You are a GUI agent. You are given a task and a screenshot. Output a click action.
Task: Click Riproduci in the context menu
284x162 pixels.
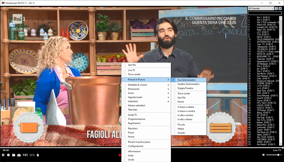(x=146, y=128)
